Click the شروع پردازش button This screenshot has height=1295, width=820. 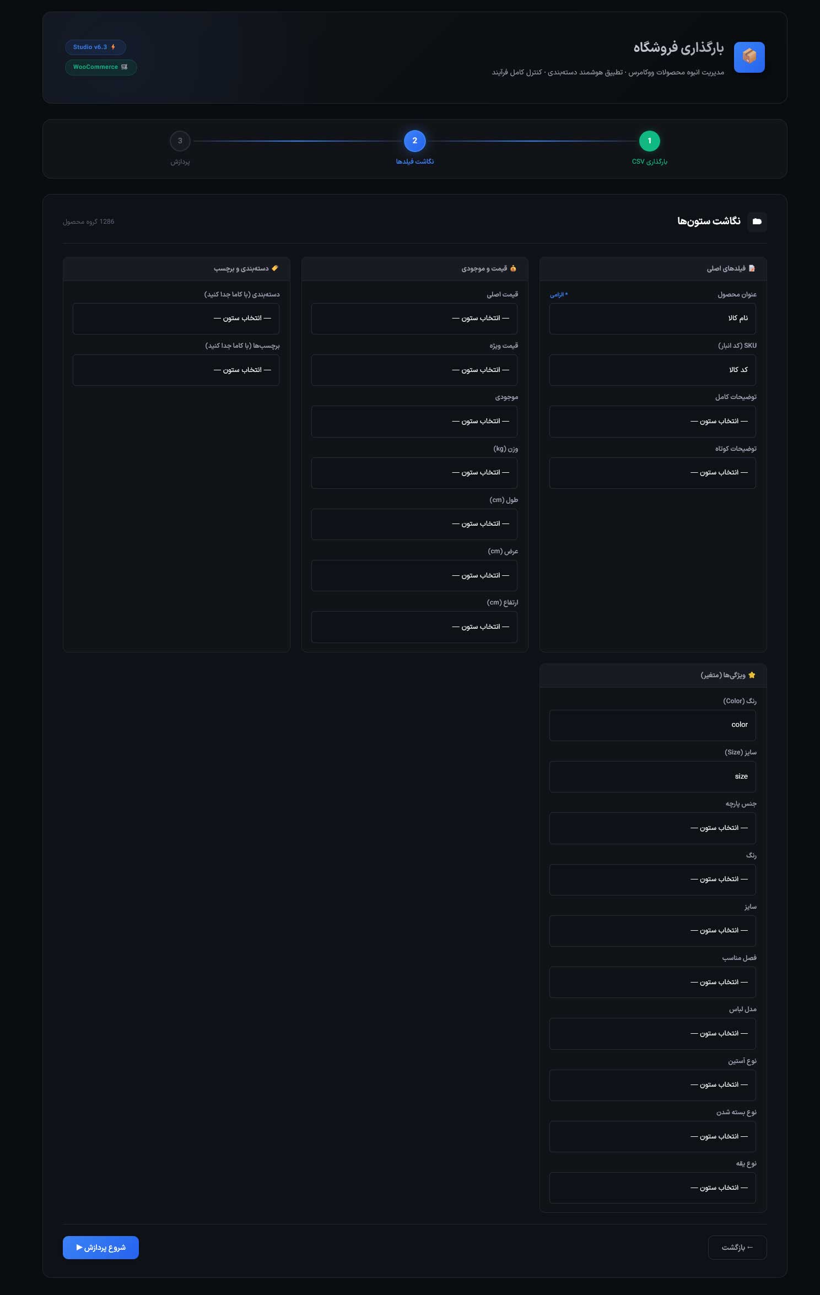pos(101,1248)
